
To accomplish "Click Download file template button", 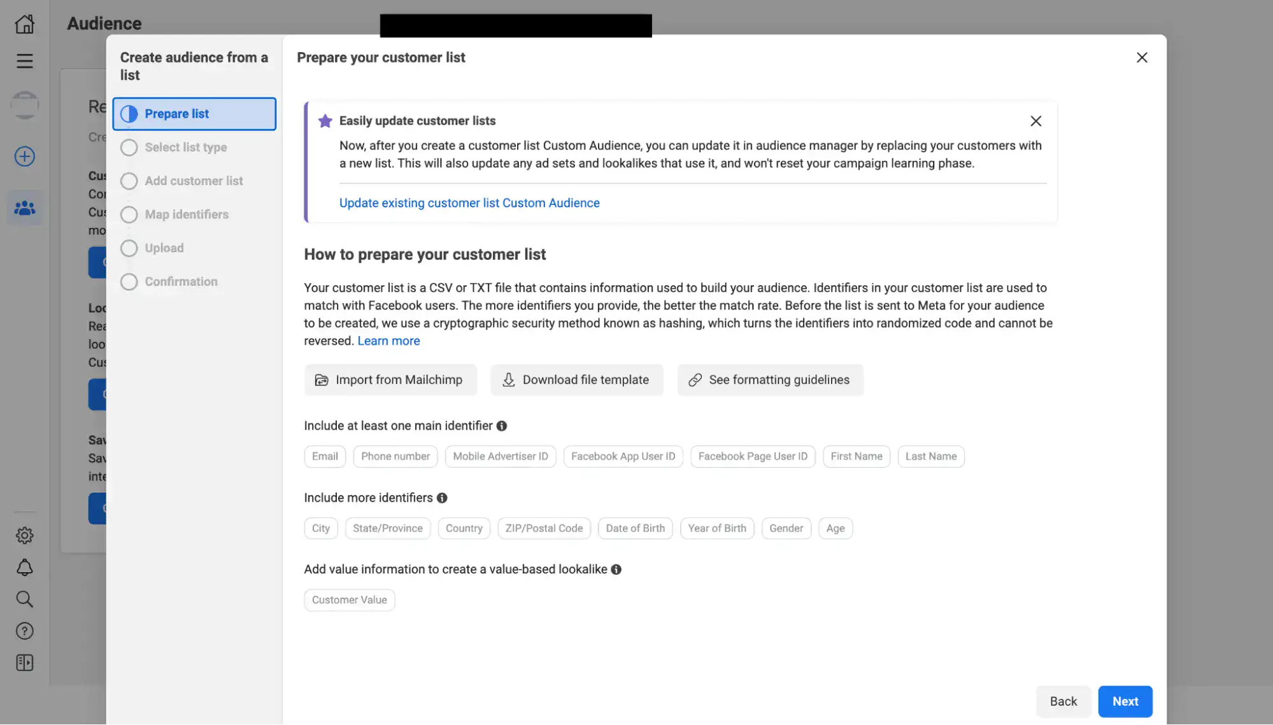I will (576, 380).
